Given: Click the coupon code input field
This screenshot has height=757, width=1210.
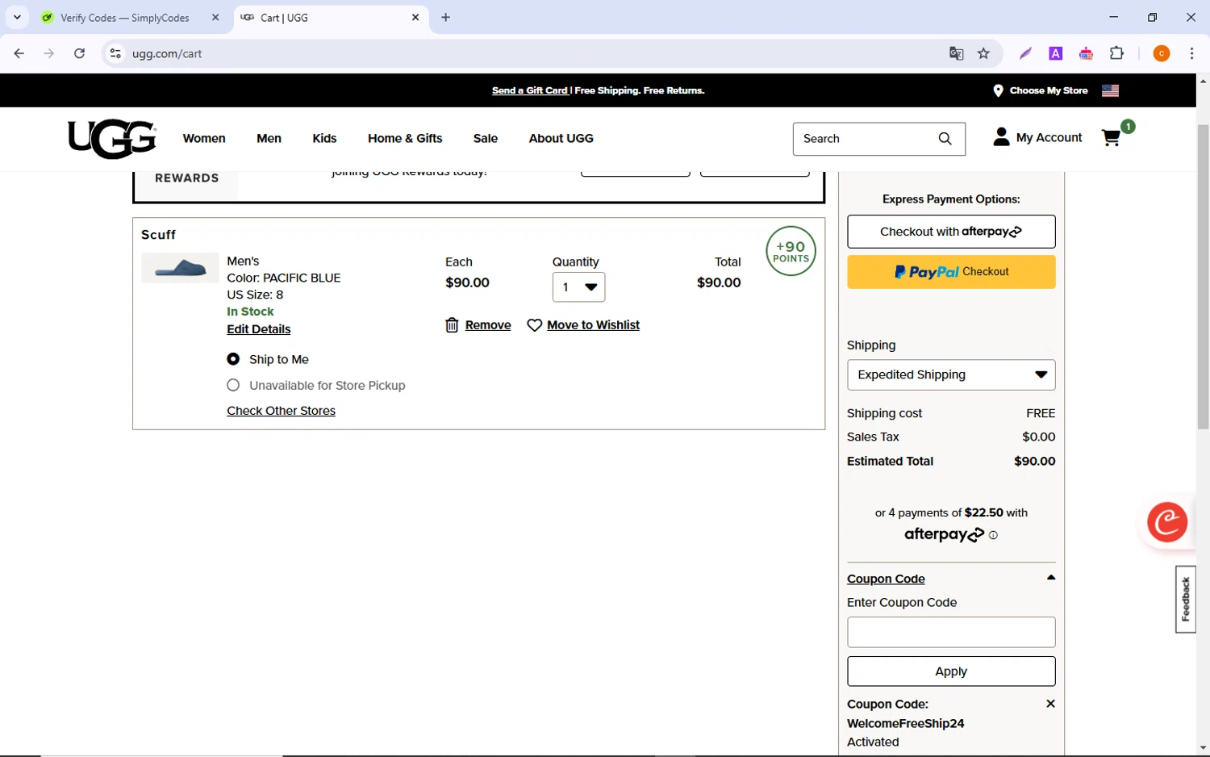Looking at the screenshot, I should [951, 632].
